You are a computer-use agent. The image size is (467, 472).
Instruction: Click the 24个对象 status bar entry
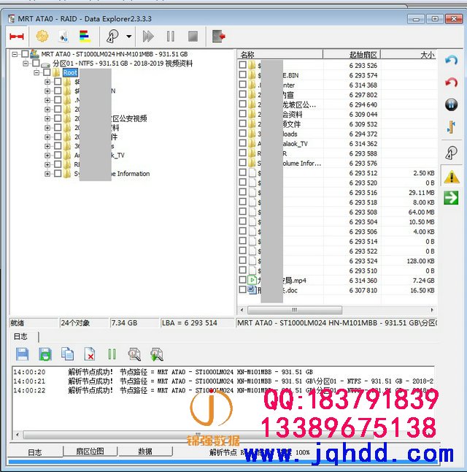pos(84,323)
